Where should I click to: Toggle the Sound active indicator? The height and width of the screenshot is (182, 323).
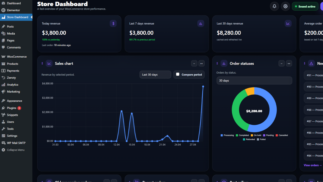(305, 7)
